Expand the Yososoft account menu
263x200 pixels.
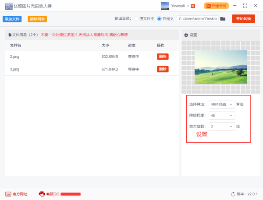click(188, 6)
